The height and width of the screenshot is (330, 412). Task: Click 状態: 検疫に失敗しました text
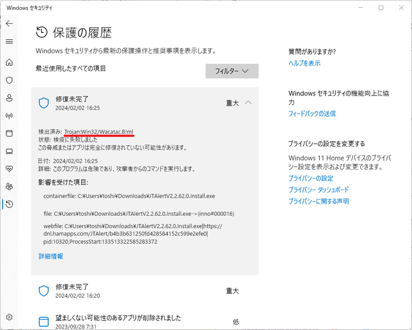pos(68,139)
